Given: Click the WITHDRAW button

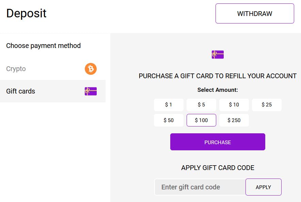Looking at the screenshot, I should (x=255, y=14).
